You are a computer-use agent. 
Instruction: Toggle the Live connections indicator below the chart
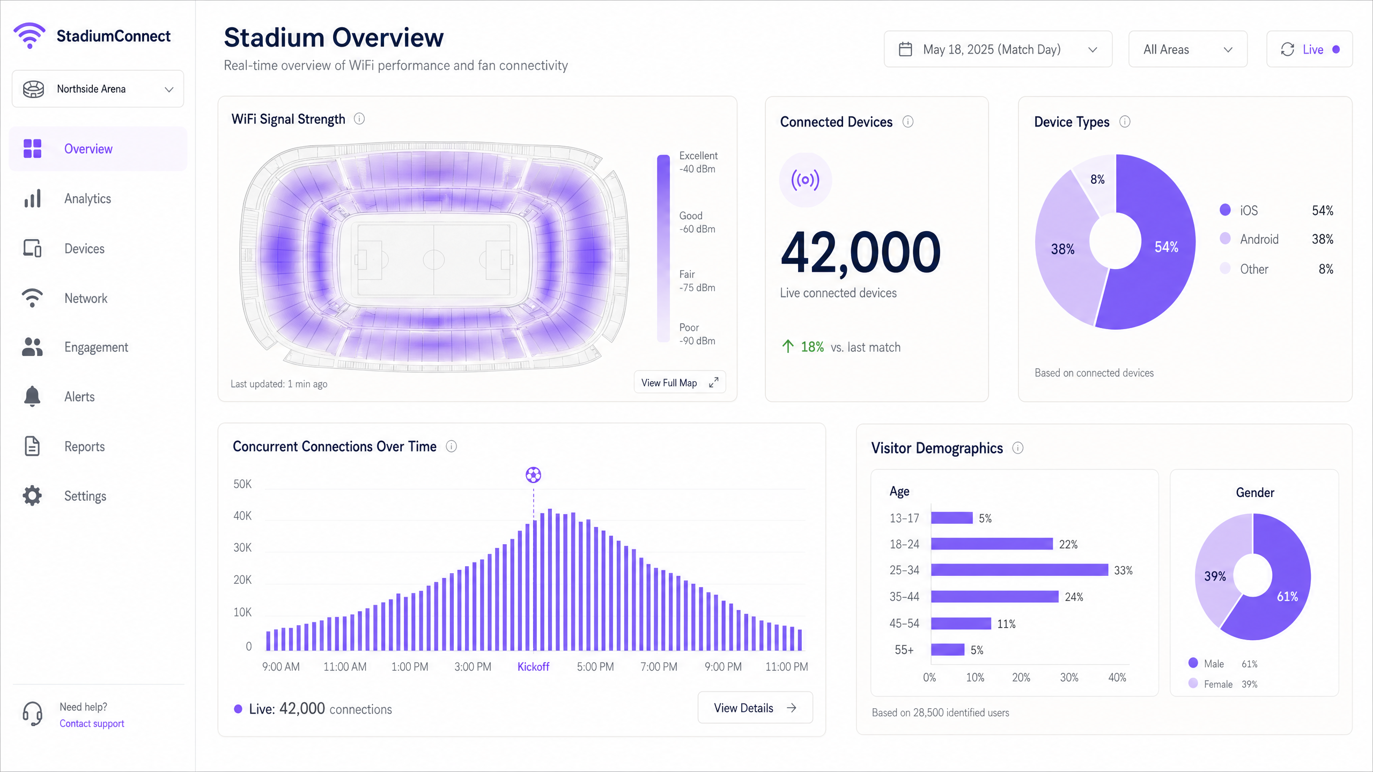click(238, 709)
